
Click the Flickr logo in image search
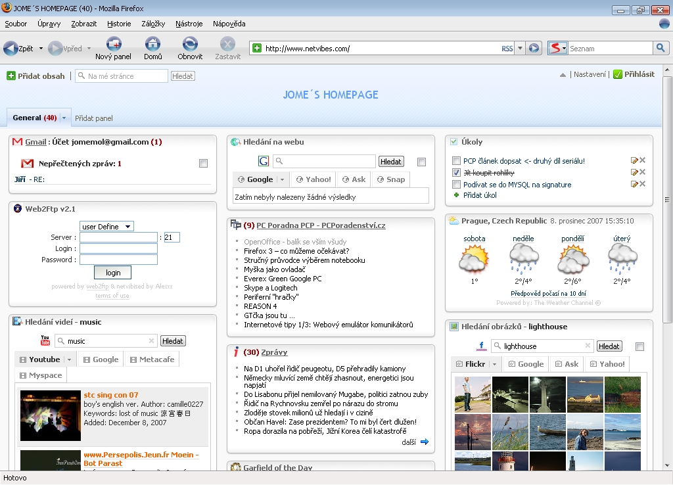click(x=481, y=346)
